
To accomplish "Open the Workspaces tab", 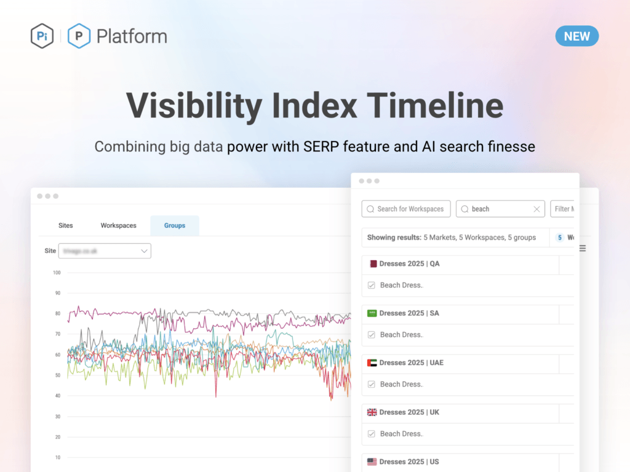I will coord(119,226).
